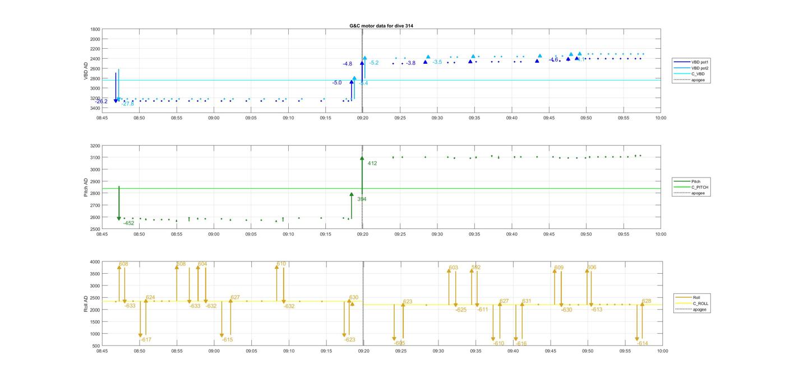
Task: Click the '2700' tick on the Pitch axis
Action: click(x=95, y=205)
